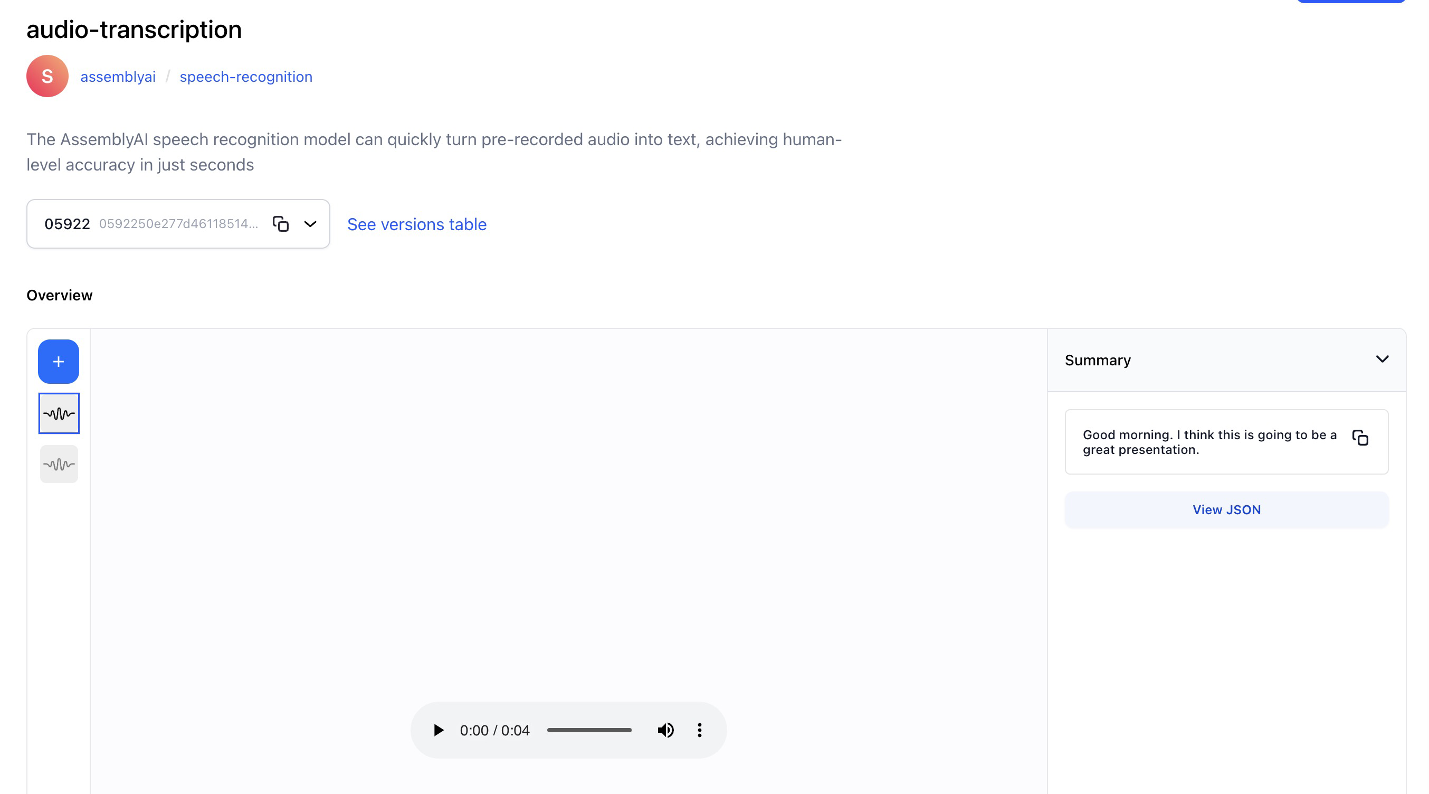The width and height of the screenshot is (1429, 794).
Task: Click the Summary panel header
Action: click(x=1097, y=360)
